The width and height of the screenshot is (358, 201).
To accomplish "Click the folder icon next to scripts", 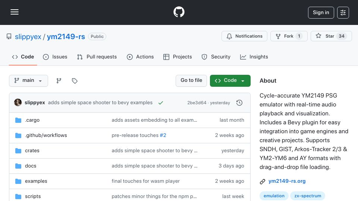I will (18, 197).
